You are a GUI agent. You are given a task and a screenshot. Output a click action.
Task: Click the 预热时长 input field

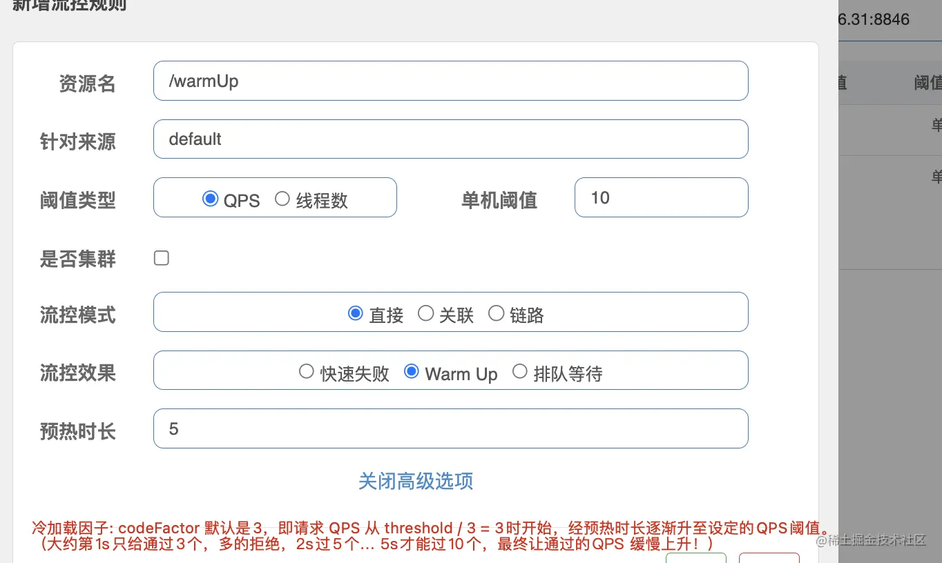(x=450, y=428)
